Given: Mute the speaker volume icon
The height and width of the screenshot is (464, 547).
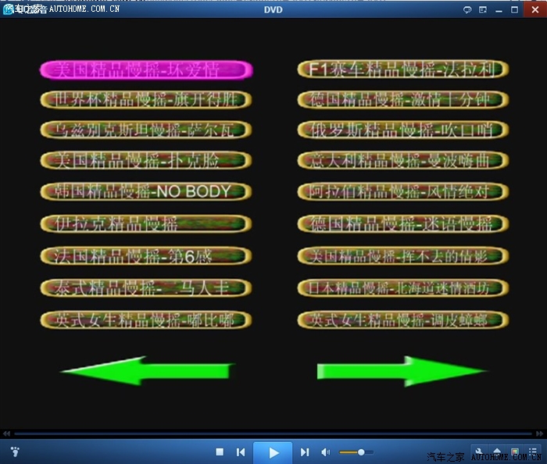Looking at the screenshot, I should tap(326, 452).
